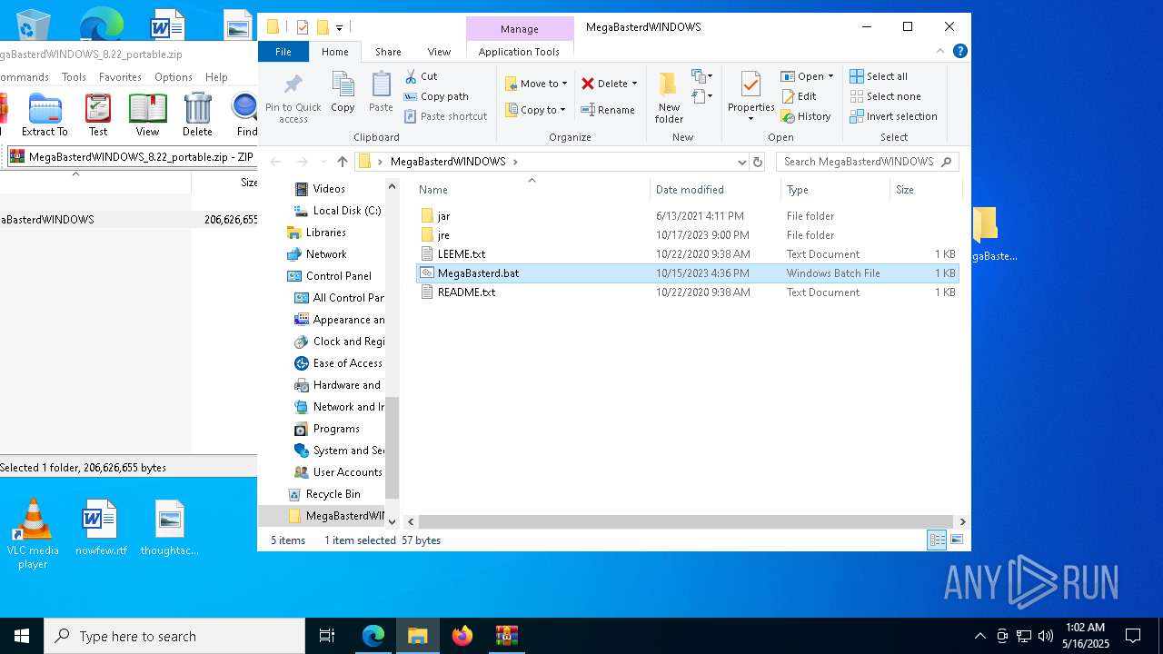The height and width of the screenshot is (654, 1163).
Task: Click Select none in the ribbon
Action: 885,96
